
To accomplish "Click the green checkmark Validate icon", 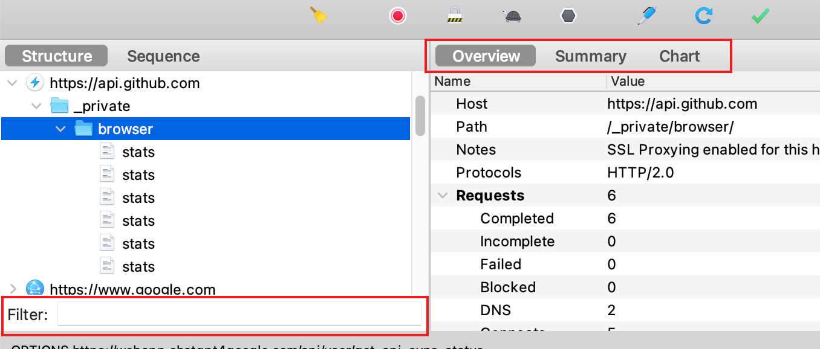I will [760, 16].
